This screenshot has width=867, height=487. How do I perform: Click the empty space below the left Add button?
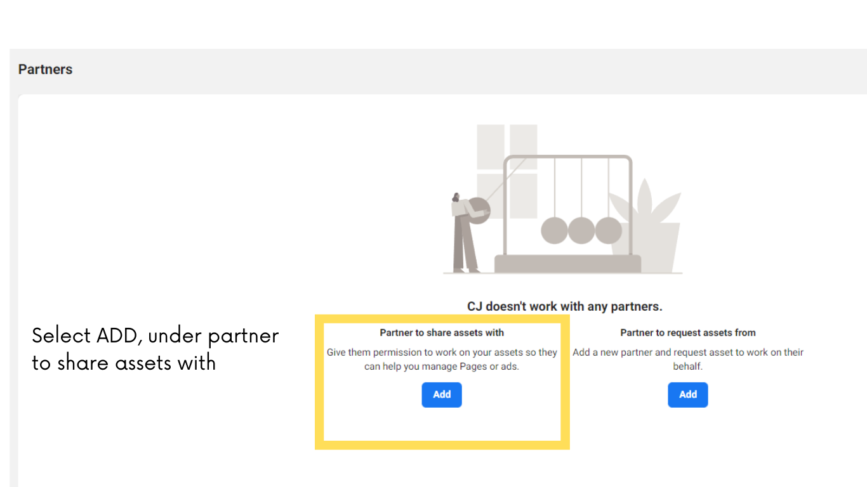[x=442, y=424]
